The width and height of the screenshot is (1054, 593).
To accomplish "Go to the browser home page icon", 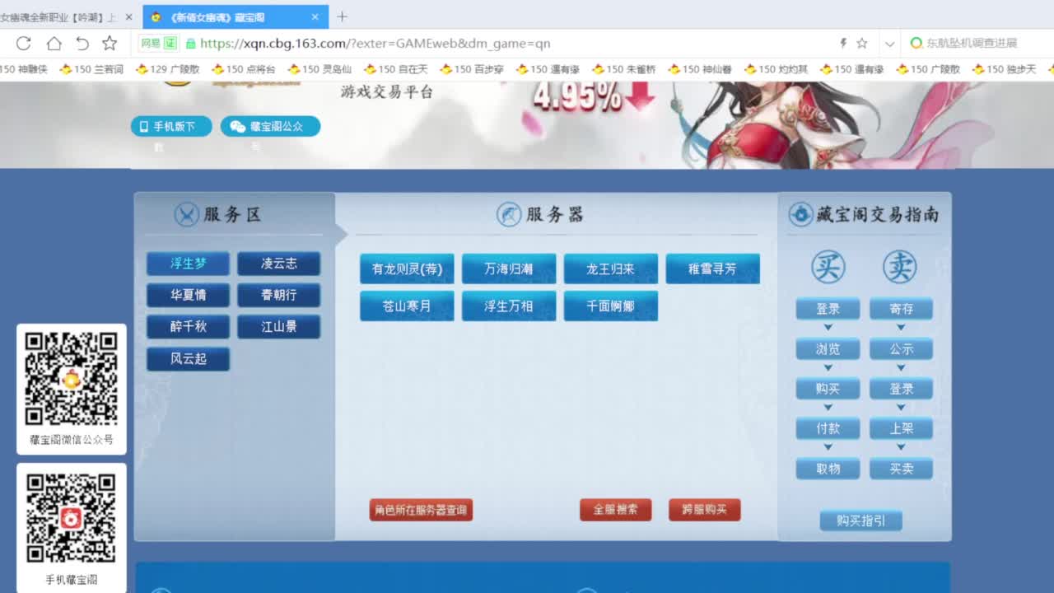I will point(54,44).
